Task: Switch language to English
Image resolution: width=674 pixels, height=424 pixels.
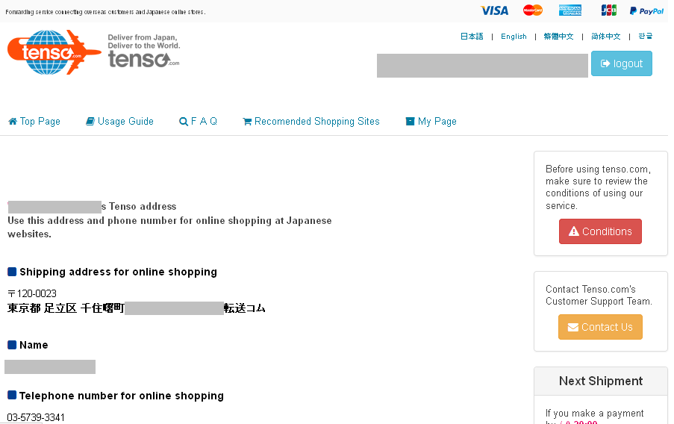Action: pyautogui.click(x=514, y=37)
